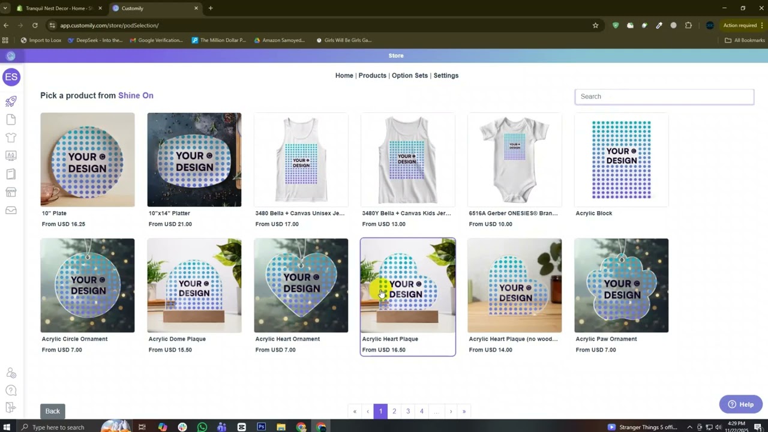Open the Import to Loox bookmark
768x432 pixels.
click(x=41, y=40)
